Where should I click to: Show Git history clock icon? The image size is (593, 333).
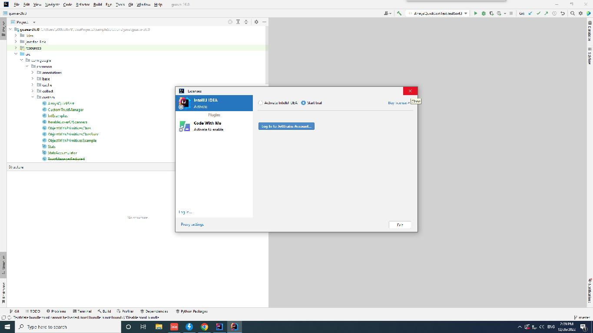(554, 13)
